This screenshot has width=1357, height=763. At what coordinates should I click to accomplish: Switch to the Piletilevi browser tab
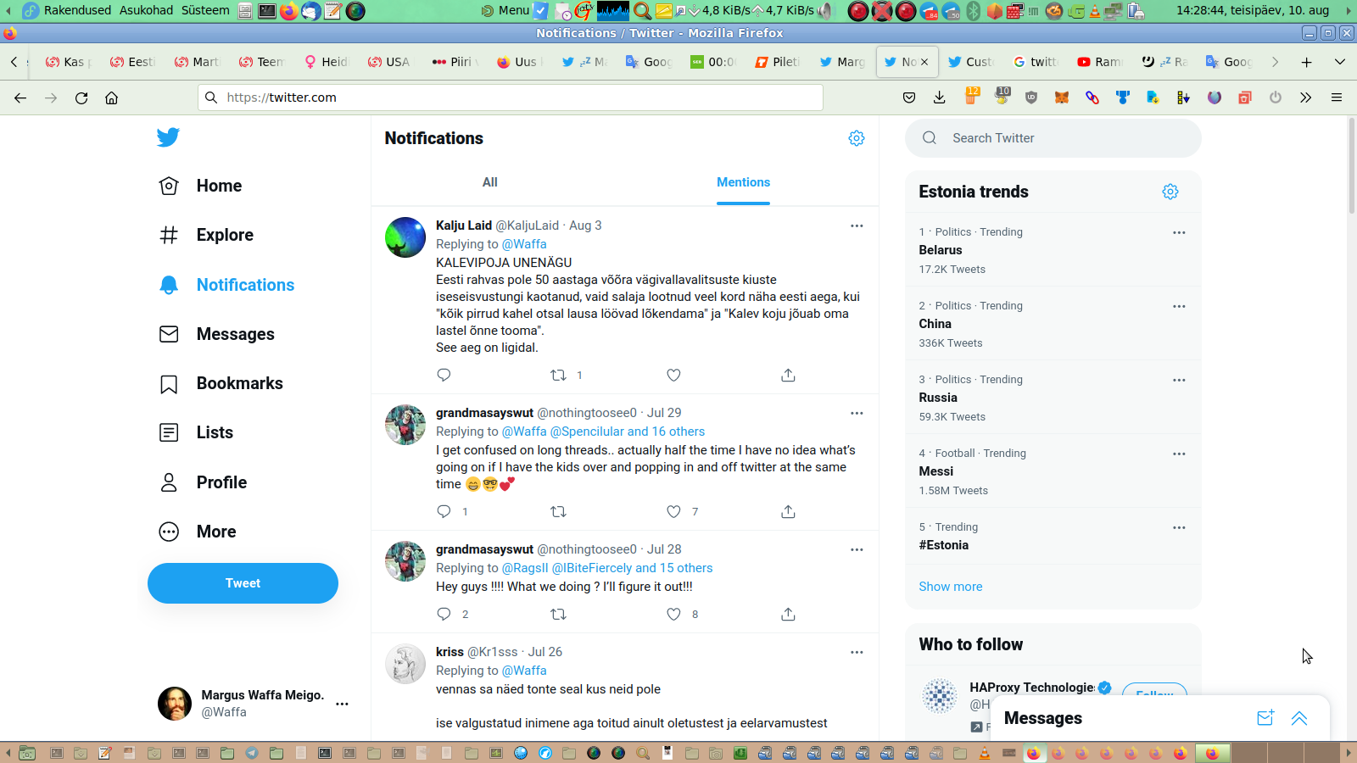click(x=777, y=62)
